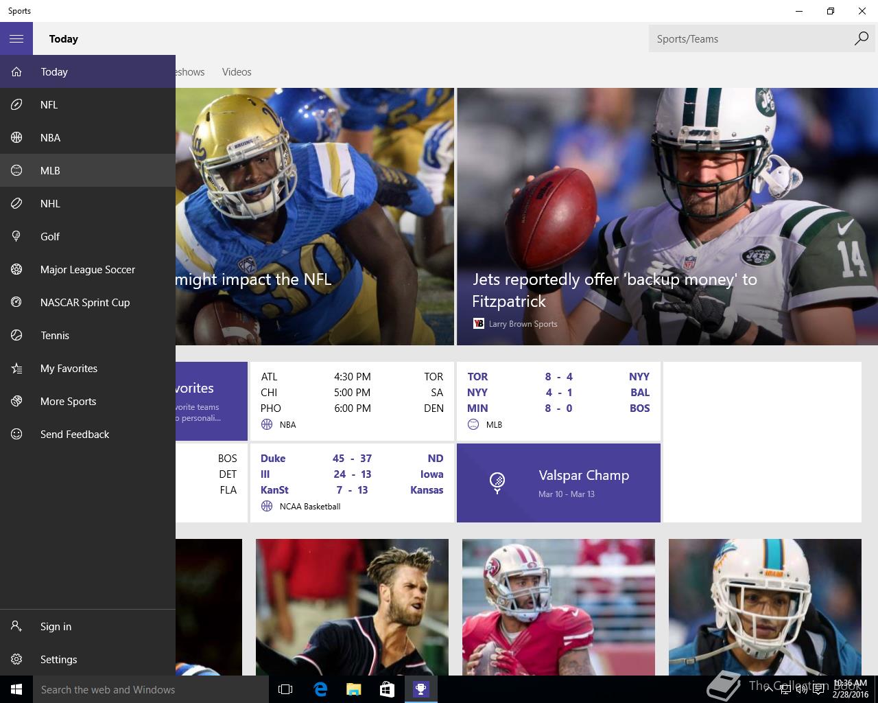Click the favorites personalization tile
This screenshot has width=878, height=703.
point(211,401)
